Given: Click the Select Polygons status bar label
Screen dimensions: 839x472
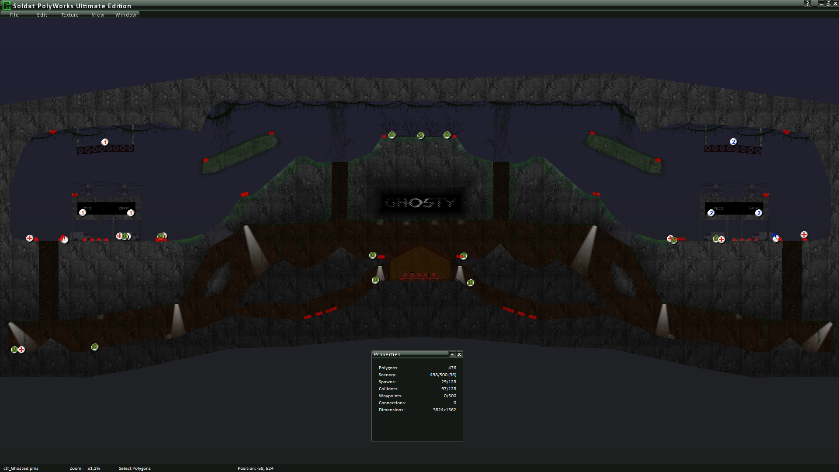Looking at the screenshot, I should coord(135,468).
